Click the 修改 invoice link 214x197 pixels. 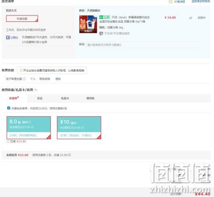58,79
